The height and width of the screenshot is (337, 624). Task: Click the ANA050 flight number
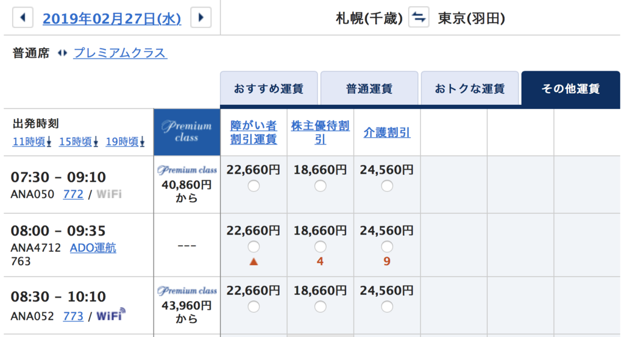[32, 194]
